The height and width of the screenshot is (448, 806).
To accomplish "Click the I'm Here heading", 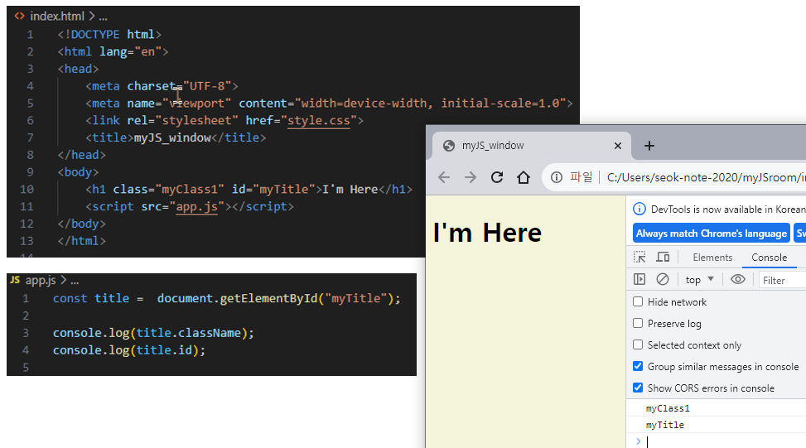I will point(487,233).
